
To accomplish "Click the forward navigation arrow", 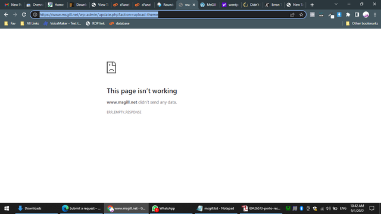I will coord(15,14).
